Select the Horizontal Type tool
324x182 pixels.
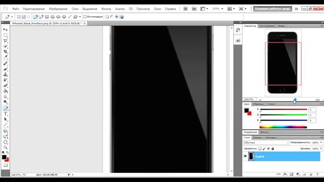click(6, 114)
